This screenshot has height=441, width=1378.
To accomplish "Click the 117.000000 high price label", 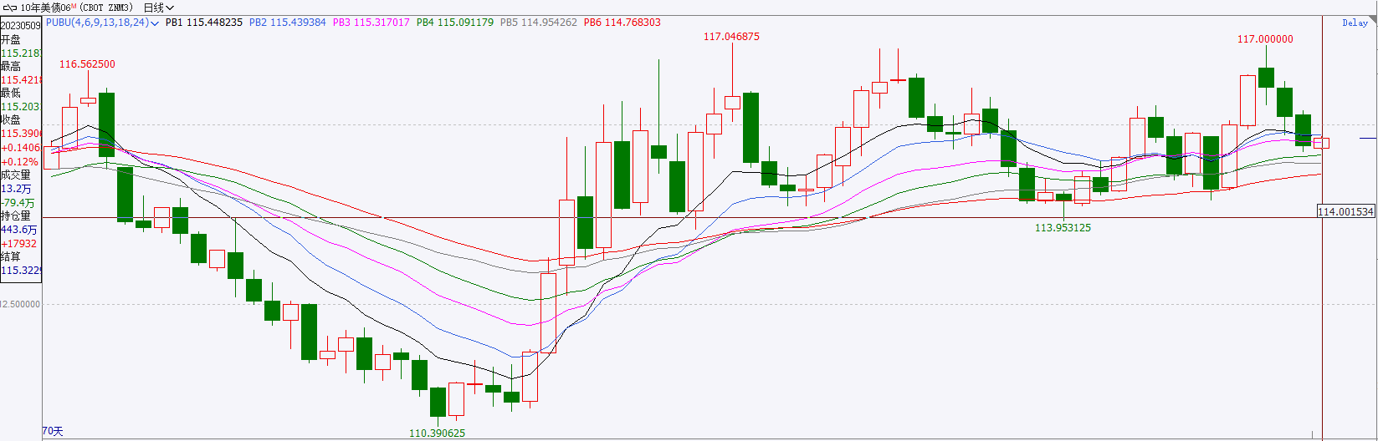I will [x=1265, y=39].
